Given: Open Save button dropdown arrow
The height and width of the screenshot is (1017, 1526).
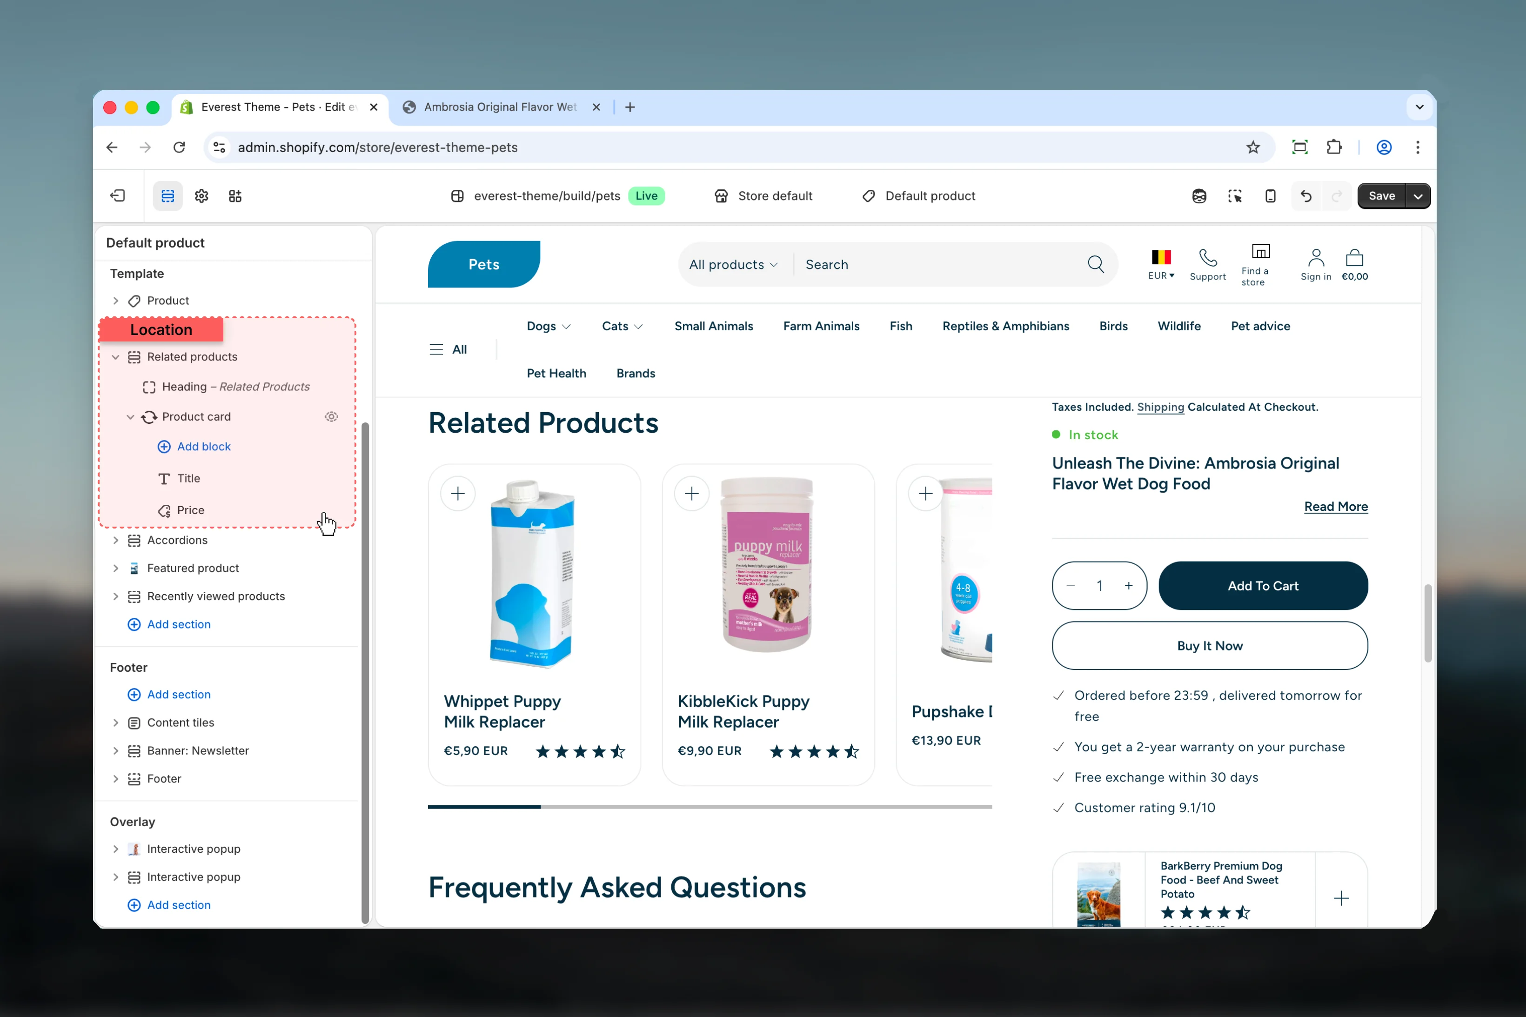Looking at the screenshot, I should point(1419,196).
